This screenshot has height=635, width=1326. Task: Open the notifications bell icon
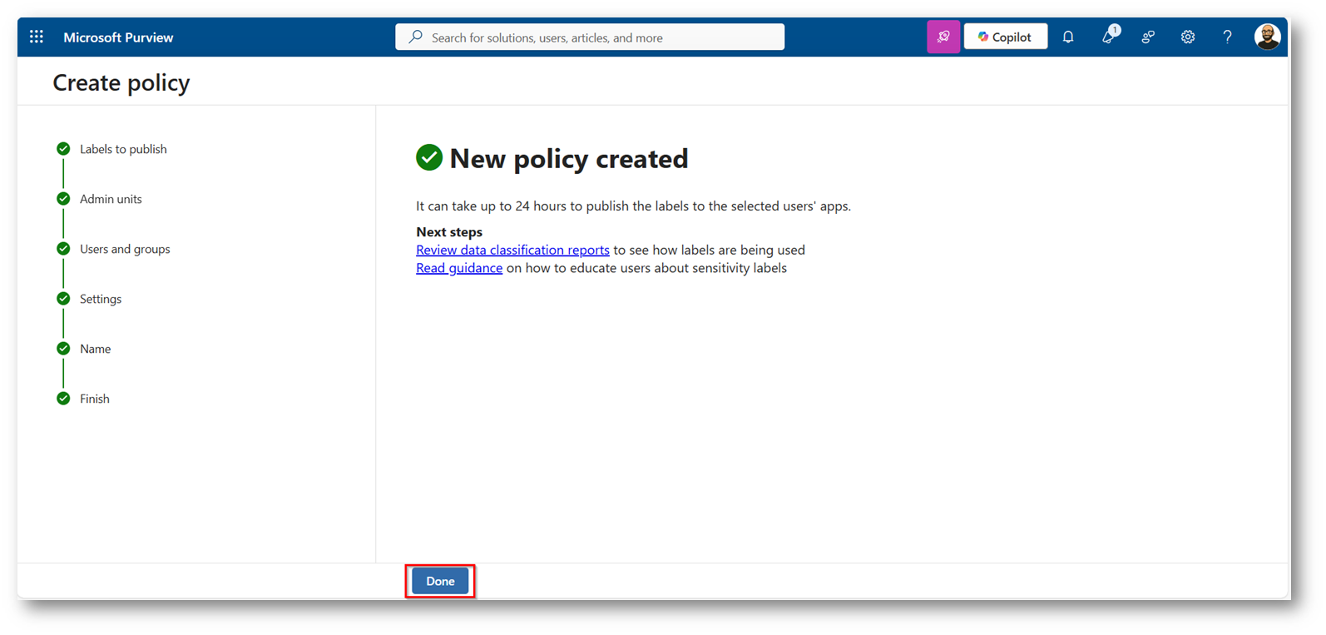[x=1068, y=37]
